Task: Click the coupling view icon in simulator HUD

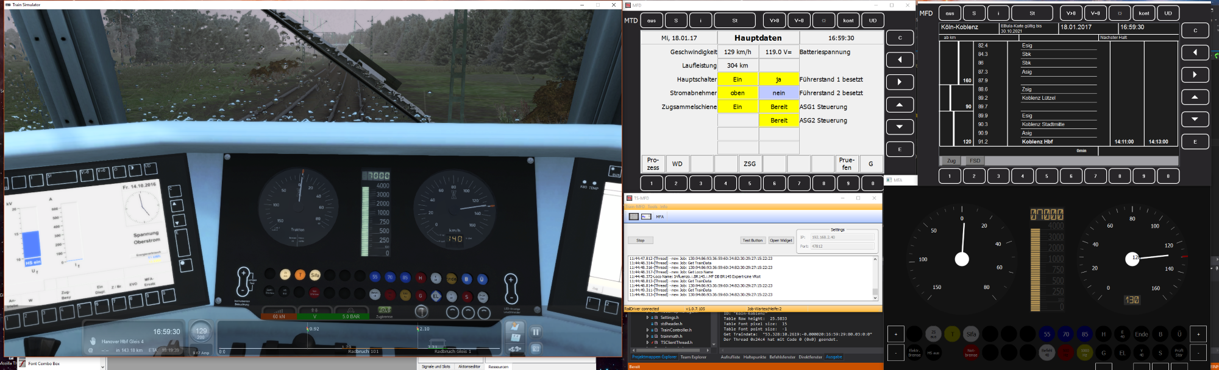Action: [515, 349]
